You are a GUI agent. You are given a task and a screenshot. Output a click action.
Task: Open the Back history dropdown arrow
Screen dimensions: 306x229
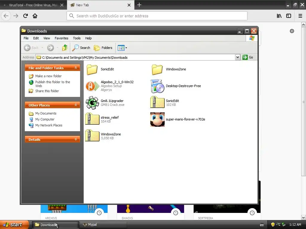pyautogui.click(x=42, y=48)
